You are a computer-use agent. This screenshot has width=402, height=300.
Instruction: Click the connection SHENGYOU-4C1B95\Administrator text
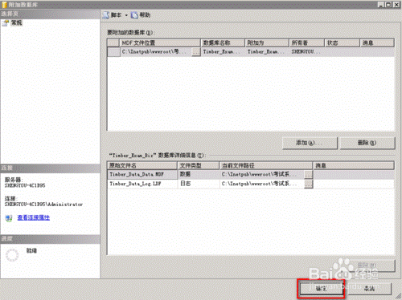click(43, 205)
